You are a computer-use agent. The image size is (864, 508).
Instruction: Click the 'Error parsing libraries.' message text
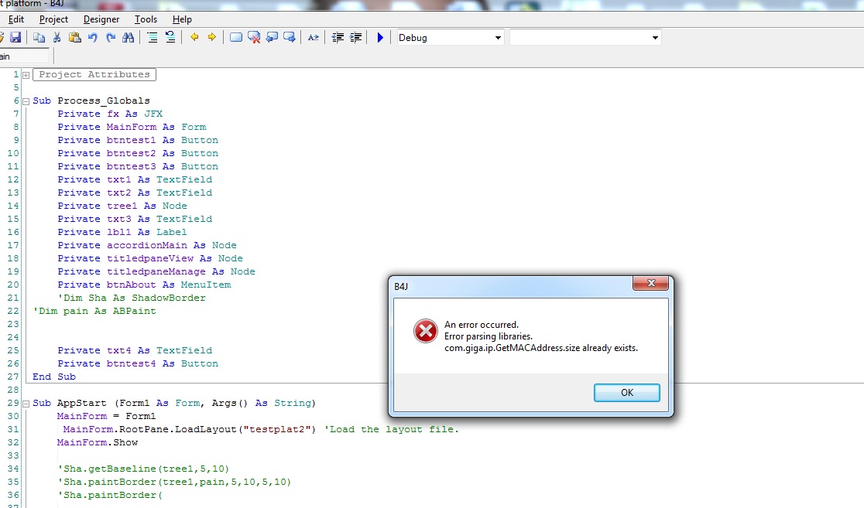click(489, 336)
